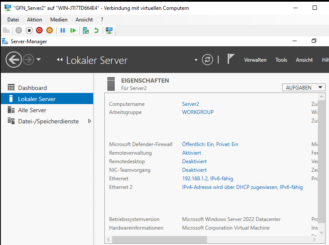The width and height of the screenshot is (329, 245).
Task: Expand the Datei-/Speicherdienste submenu arrow
Action: point(89,121)
